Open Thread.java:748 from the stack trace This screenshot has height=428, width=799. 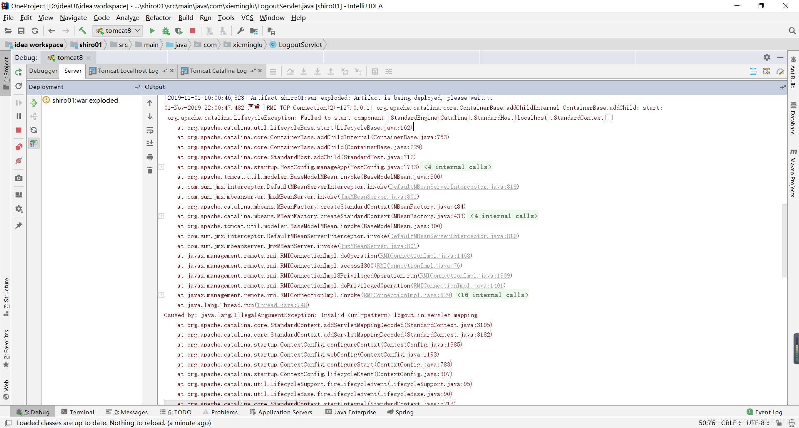coord(282,305)
